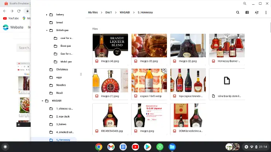Image resolution: width=271 pixels, height=152 pixels.
Task: Go forward in the Chrome window
Action: [12, 11]
